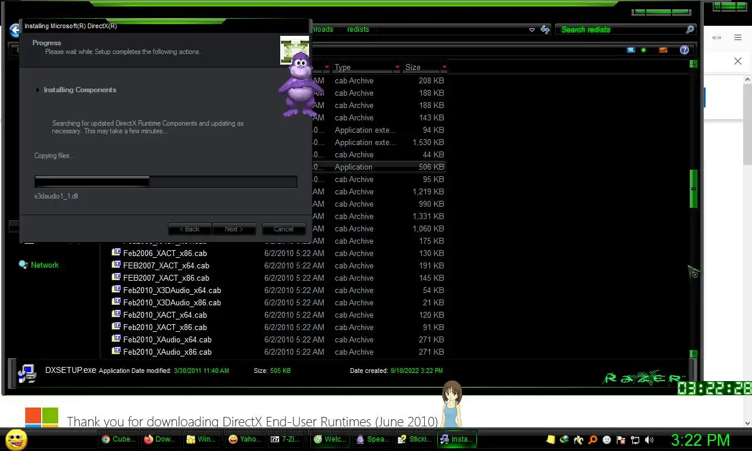Expand the Installing Components arrow

[x=38, y=90]
